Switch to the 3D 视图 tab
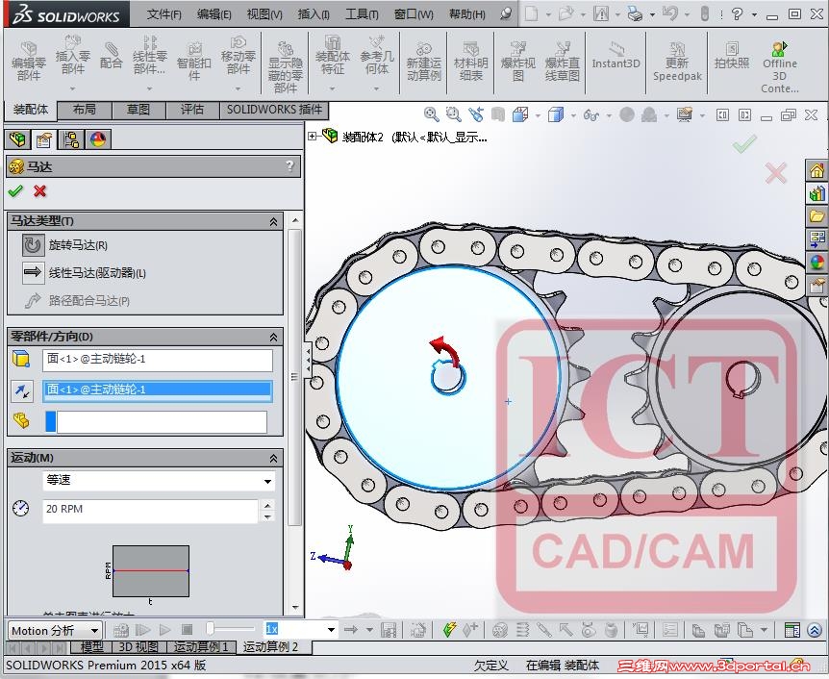This screenshot has width=829, height=679. 138,646
